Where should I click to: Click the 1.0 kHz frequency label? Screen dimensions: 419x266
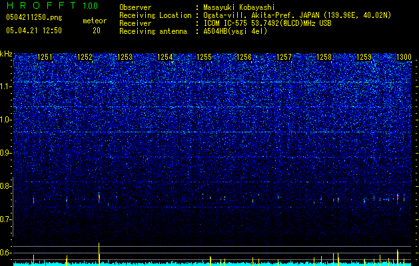pyautogui.click(x=6, y=120)
